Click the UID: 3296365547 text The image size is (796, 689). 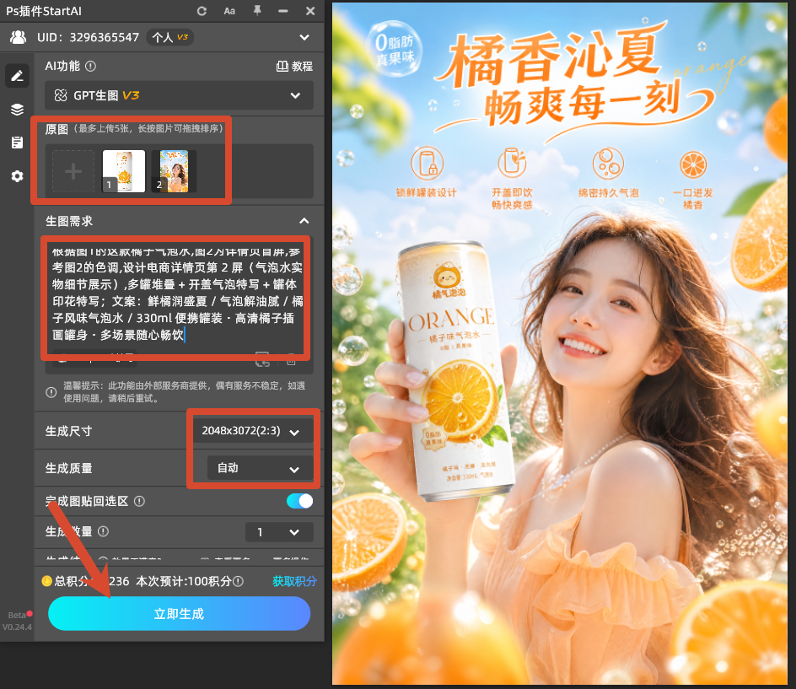click(x=88, y=37)
